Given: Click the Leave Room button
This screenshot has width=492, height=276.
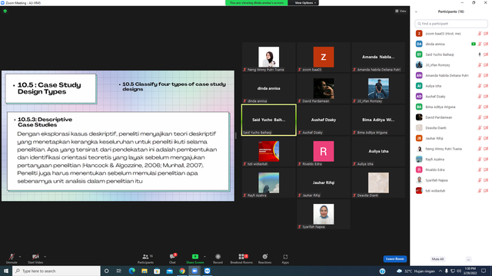Looking at the screenshot, I should pos(394,259).
